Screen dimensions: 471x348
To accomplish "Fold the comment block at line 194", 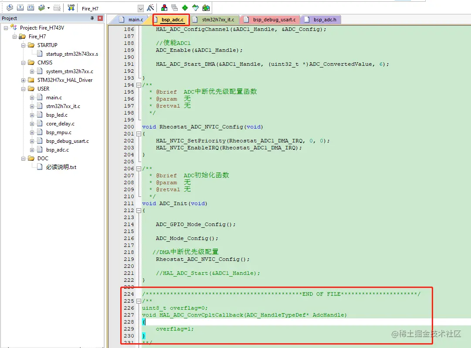I will [x=139, y=85].
